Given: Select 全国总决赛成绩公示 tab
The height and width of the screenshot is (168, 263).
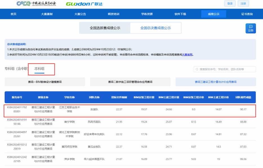Looking at the screenshot, I should click(155, 28).
